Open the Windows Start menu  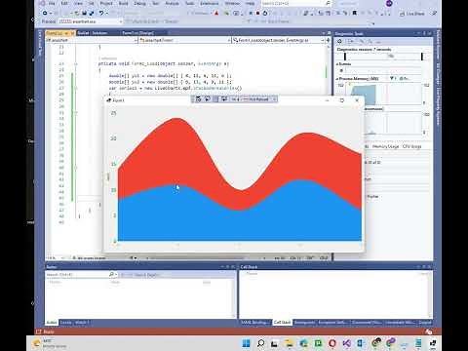click(x=246, y=343)
